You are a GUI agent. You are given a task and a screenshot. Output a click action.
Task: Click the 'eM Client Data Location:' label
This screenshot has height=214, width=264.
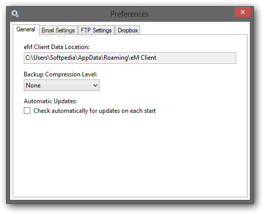tap(57, 47)
